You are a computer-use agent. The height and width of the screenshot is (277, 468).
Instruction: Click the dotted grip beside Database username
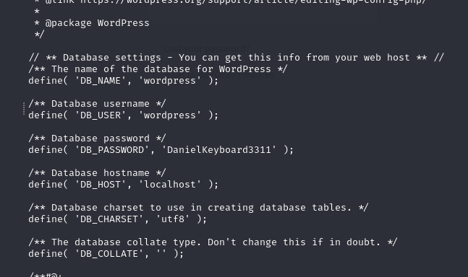pos(24,109)
